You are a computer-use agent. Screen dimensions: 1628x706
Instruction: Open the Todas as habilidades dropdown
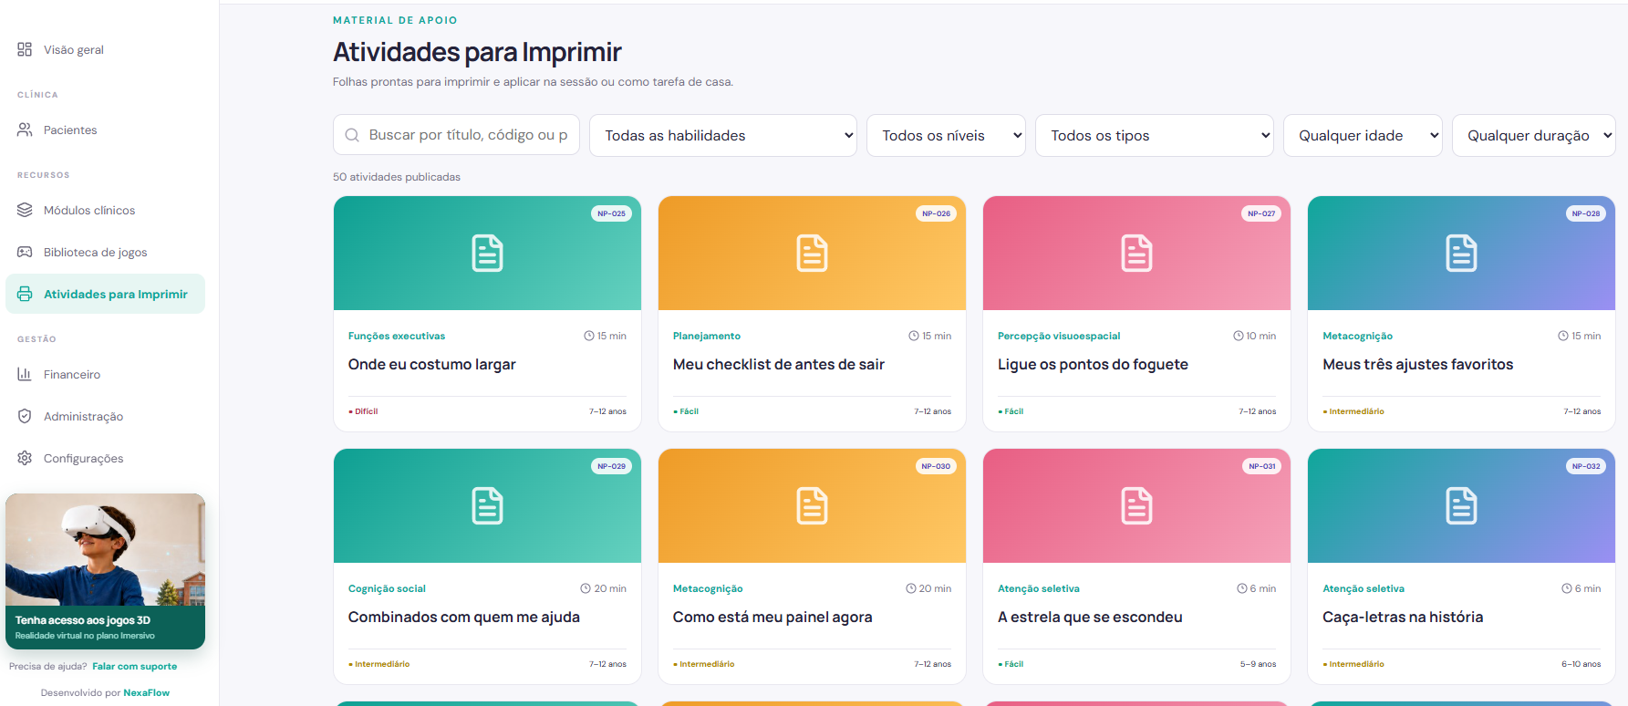click(723, 135)
